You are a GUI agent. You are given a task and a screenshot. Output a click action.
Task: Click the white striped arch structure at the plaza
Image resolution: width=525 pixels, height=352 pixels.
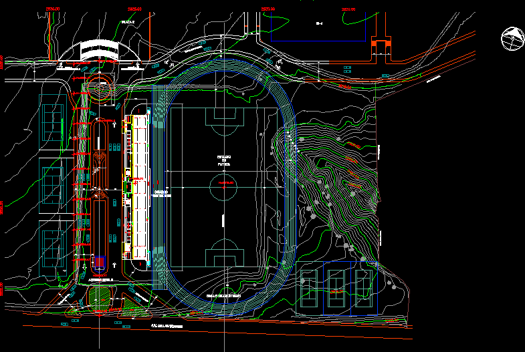99,50
